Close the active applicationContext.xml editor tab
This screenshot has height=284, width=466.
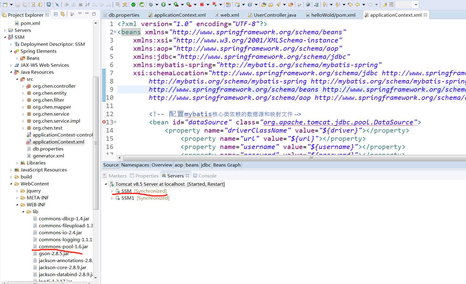click(425, 15)
